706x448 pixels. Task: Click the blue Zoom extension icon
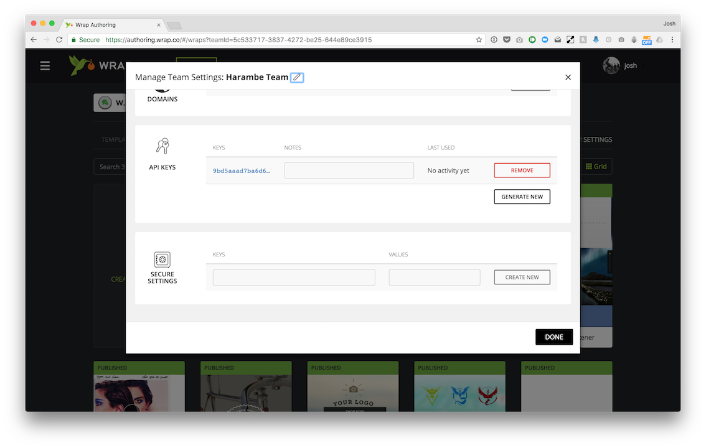click(545, 40)
